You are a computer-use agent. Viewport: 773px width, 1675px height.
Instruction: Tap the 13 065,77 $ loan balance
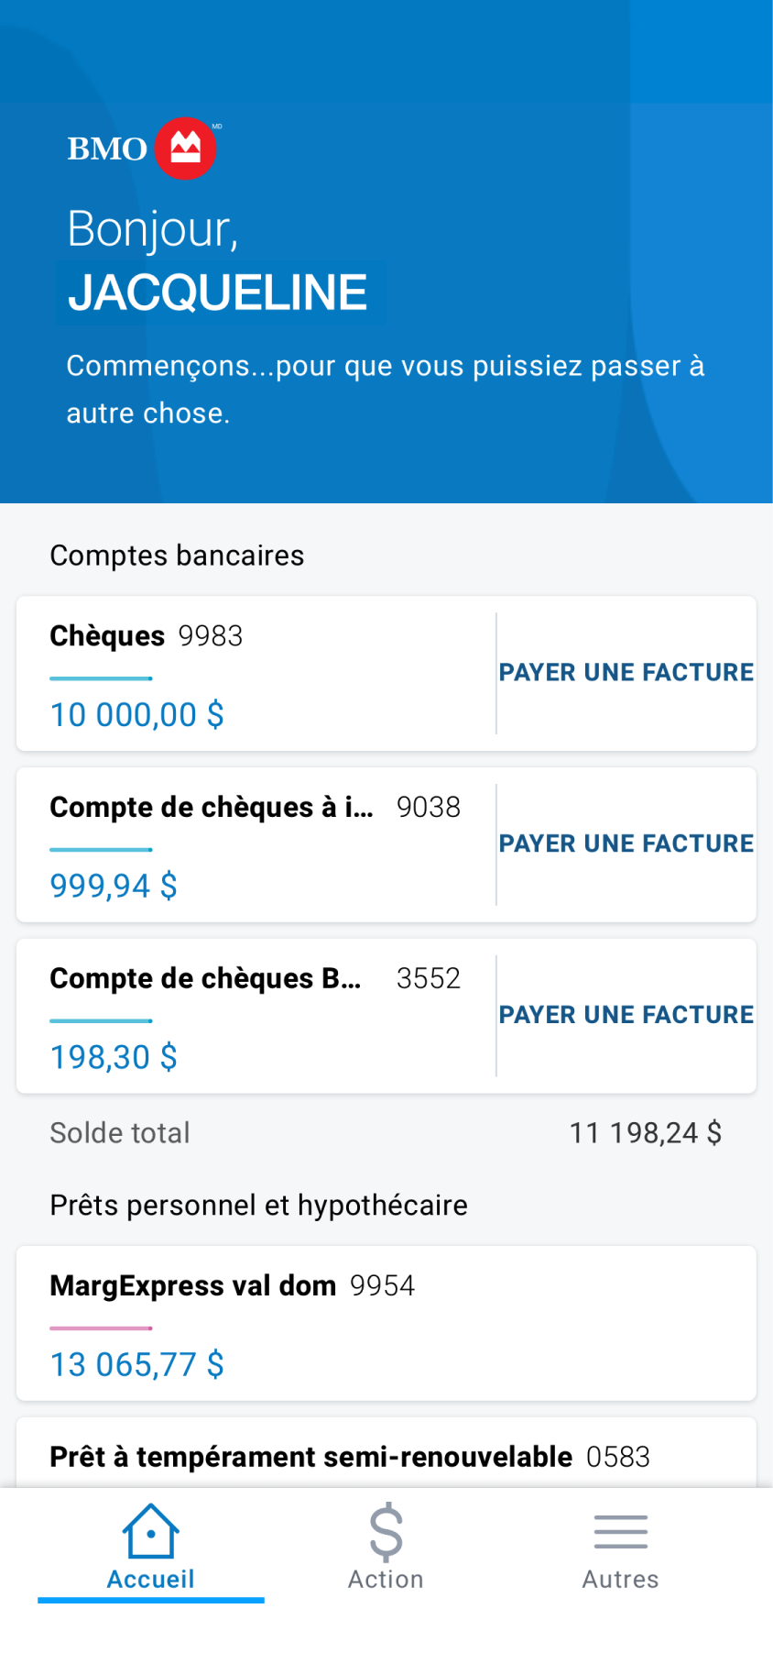[x=137, y=1365]
